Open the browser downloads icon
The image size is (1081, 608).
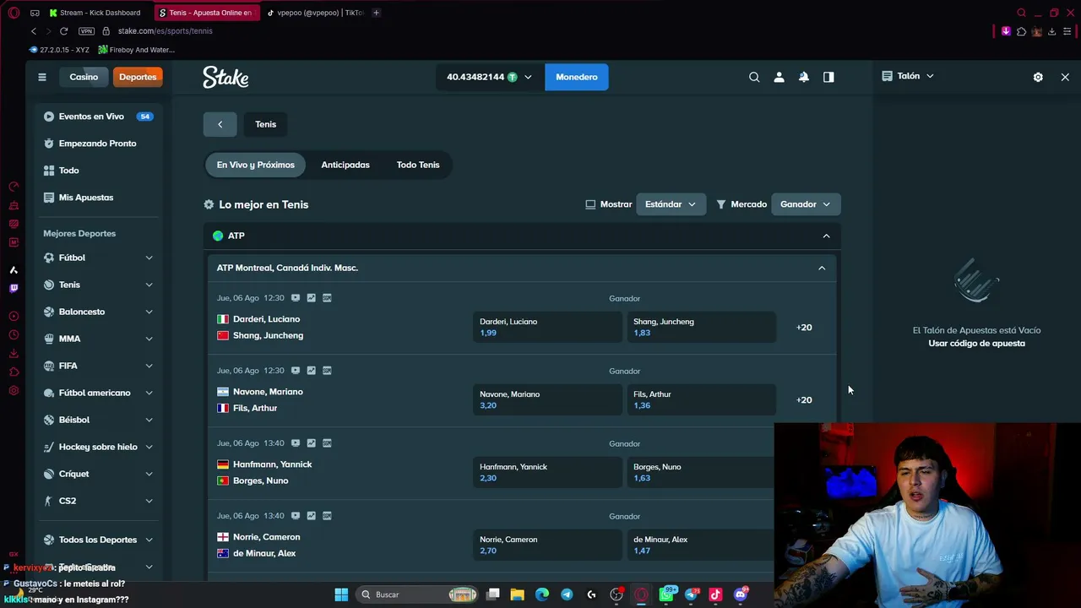point(1051,31)
